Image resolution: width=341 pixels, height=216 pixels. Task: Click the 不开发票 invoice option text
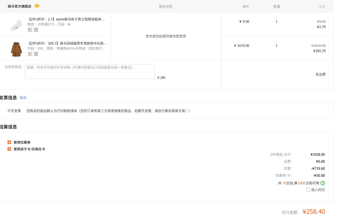click(x=14, y=111)
